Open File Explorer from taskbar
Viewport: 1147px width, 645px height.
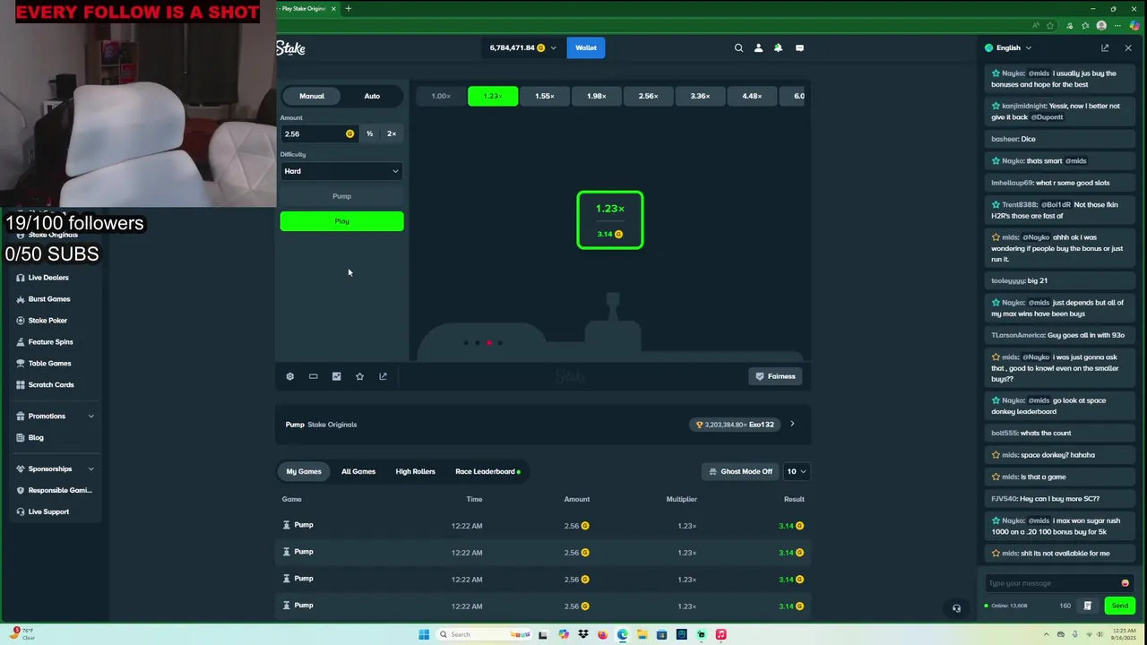pos(642,634)
